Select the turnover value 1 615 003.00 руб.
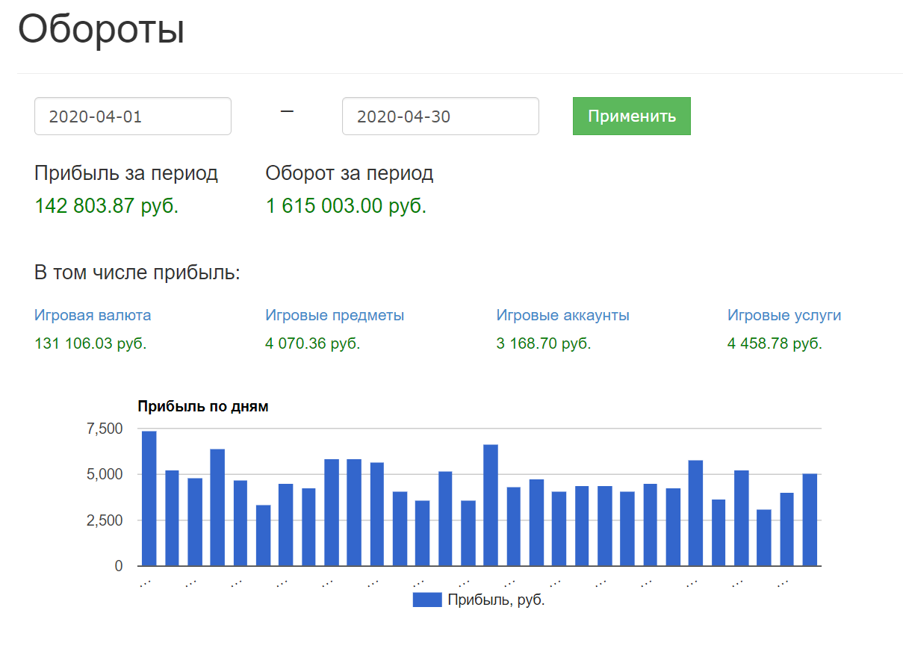 (x=346, y=206)
